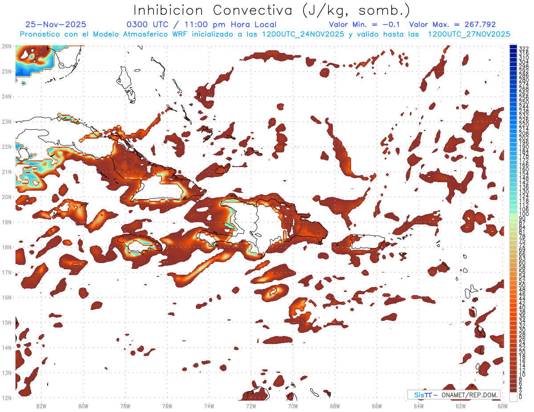Click the '19N' latitude label
This screenshot has width=534, height=412.
pyautogui.click(x=7, y=222)
